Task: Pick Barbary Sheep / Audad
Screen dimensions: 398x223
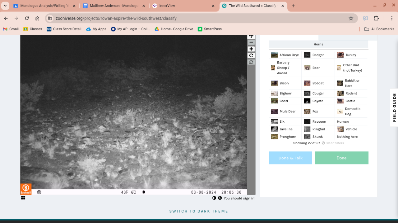Action: (285, 68)
